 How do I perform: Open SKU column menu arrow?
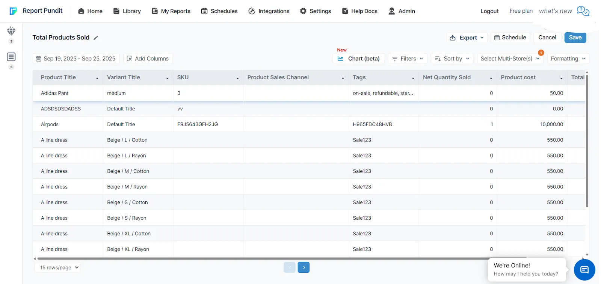(x=238, y=78)
